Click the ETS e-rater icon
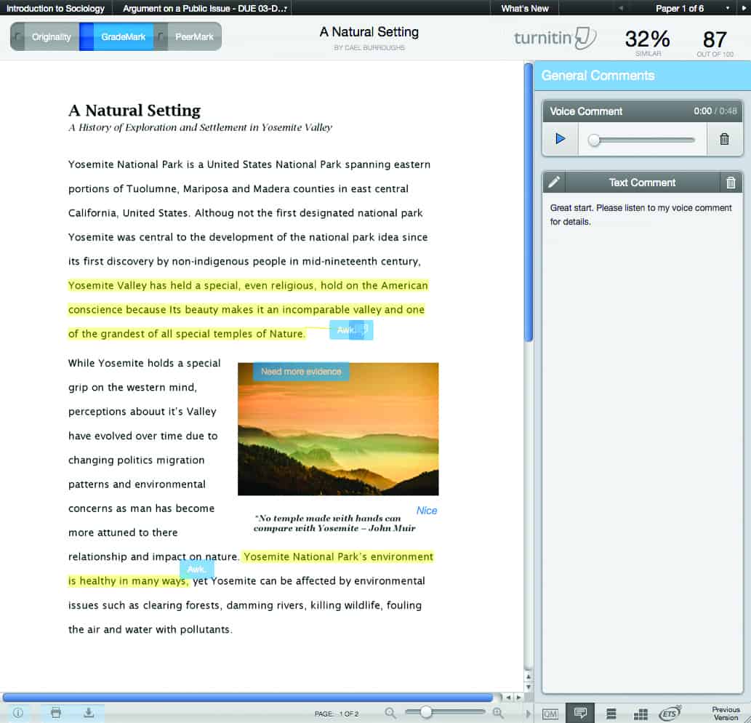This screenshot has height=723, width=751. pyautogui.click(x=669, y=712)
